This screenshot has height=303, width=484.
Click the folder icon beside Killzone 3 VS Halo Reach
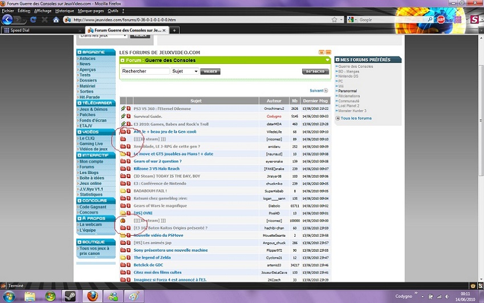point(123,169)
